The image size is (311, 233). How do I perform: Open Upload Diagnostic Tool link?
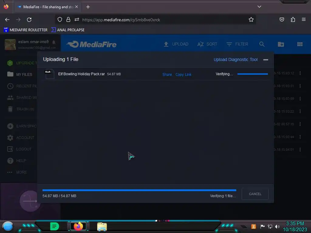click(235, 59)
